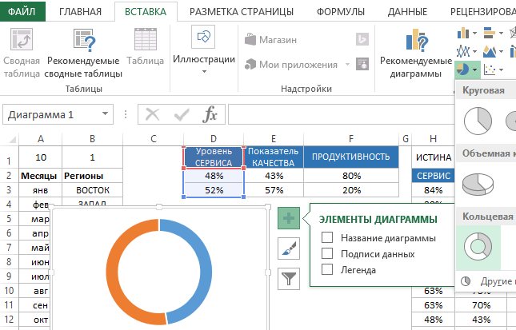Select cell Уровень СЕРВИСА
This screenshot has width=516, height=330.
pyautogui.click(x=214, y=157)
